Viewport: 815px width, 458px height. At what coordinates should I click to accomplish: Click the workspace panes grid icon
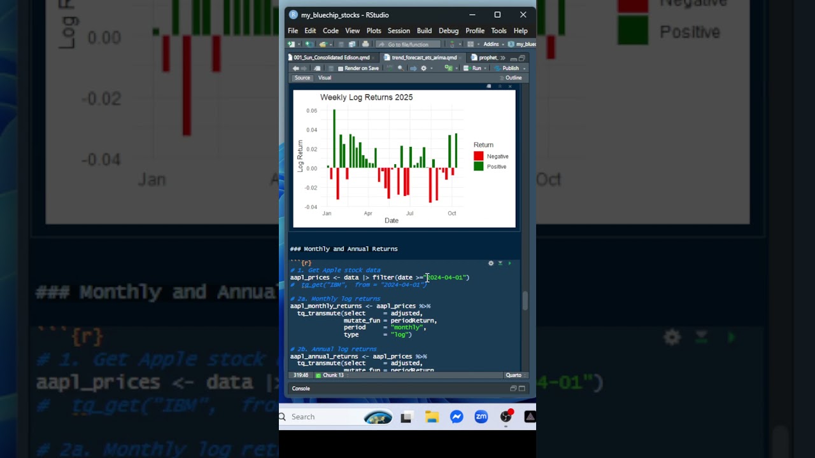point(471,44)
